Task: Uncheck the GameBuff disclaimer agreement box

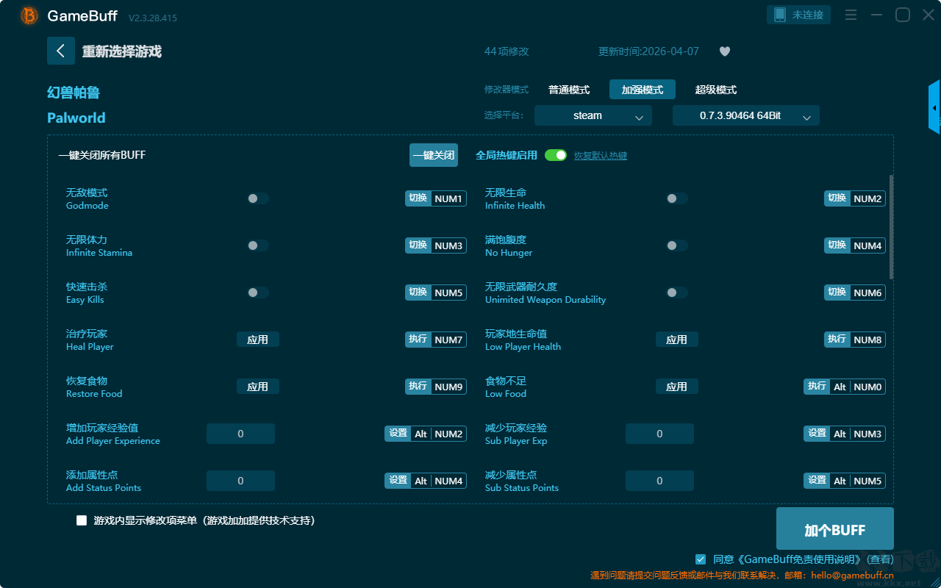Action: (701, 559)
